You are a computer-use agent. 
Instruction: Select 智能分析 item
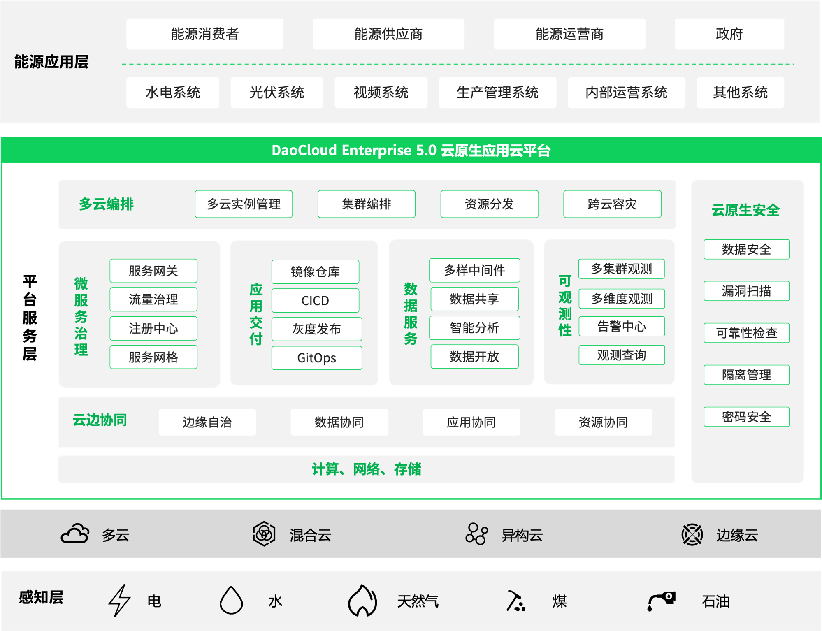474,327
